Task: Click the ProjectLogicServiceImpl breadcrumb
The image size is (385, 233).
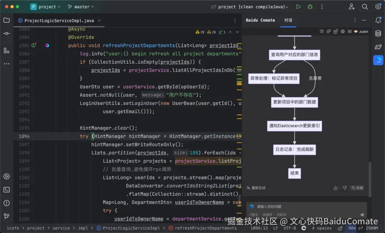Action: coord(128,228)
